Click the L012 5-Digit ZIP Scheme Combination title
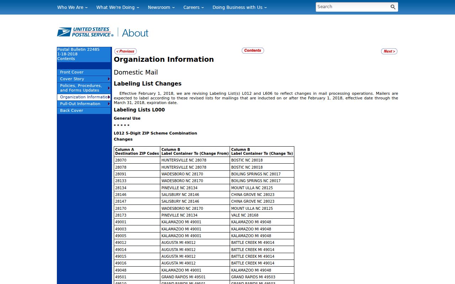 coord(155,133)
